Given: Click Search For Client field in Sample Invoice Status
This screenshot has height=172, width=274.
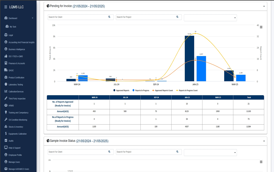Looking at the screenshot, I should click(x=77, y=152).
